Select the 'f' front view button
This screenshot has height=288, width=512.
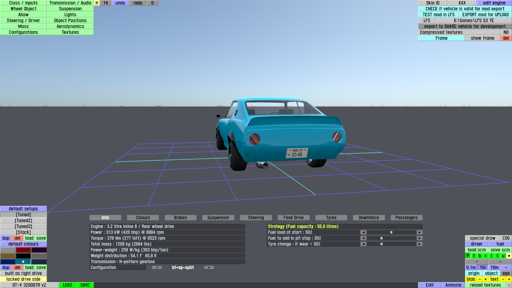(474, 256)
